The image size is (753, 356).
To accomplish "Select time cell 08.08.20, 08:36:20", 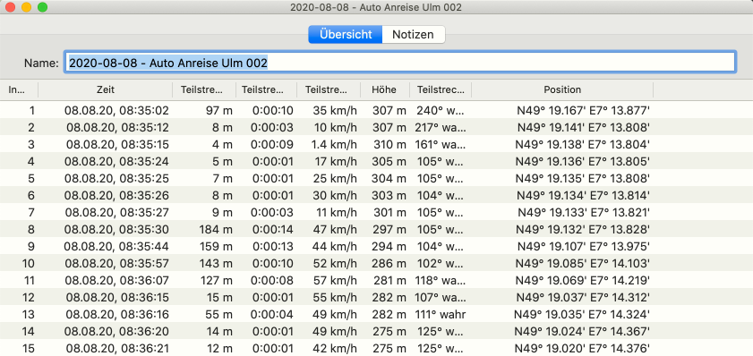I will [x=116, y=332].
